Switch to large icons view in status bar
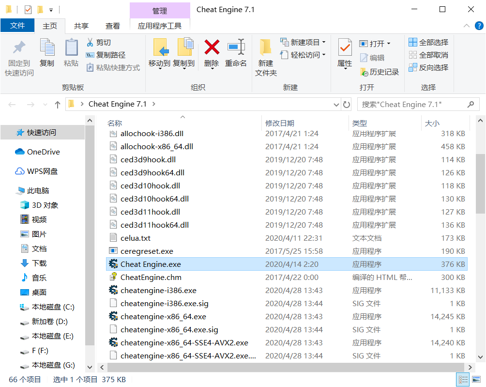The width and height of the screenshot is (486, 387). pyautogui.click(x=476, y=380)
